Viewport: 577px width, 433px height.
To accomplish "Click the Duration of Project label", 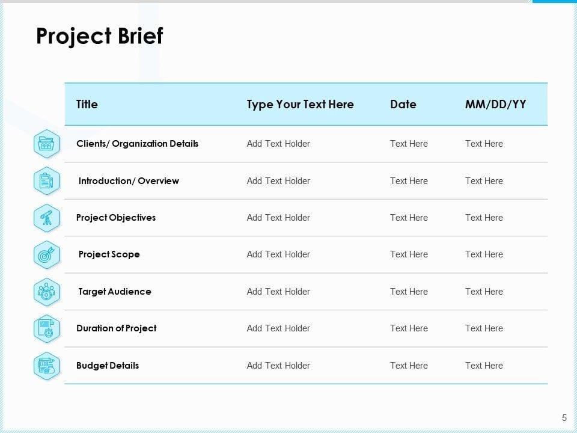I will (x=116, y=328).
